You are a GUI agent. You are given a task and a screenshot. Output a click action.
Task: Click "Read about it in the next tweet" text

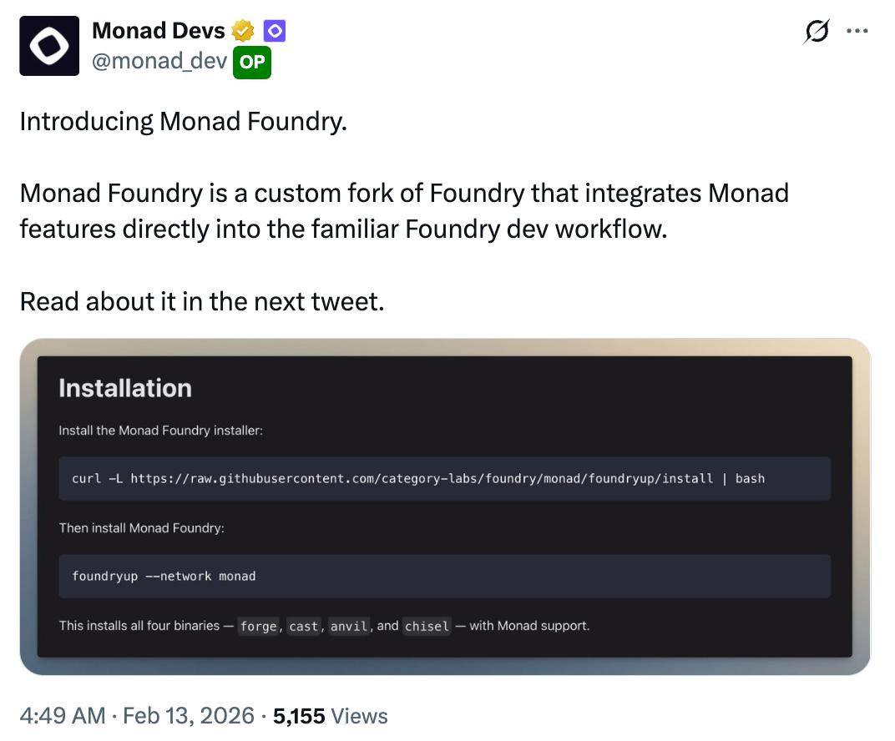coord(202,300)
